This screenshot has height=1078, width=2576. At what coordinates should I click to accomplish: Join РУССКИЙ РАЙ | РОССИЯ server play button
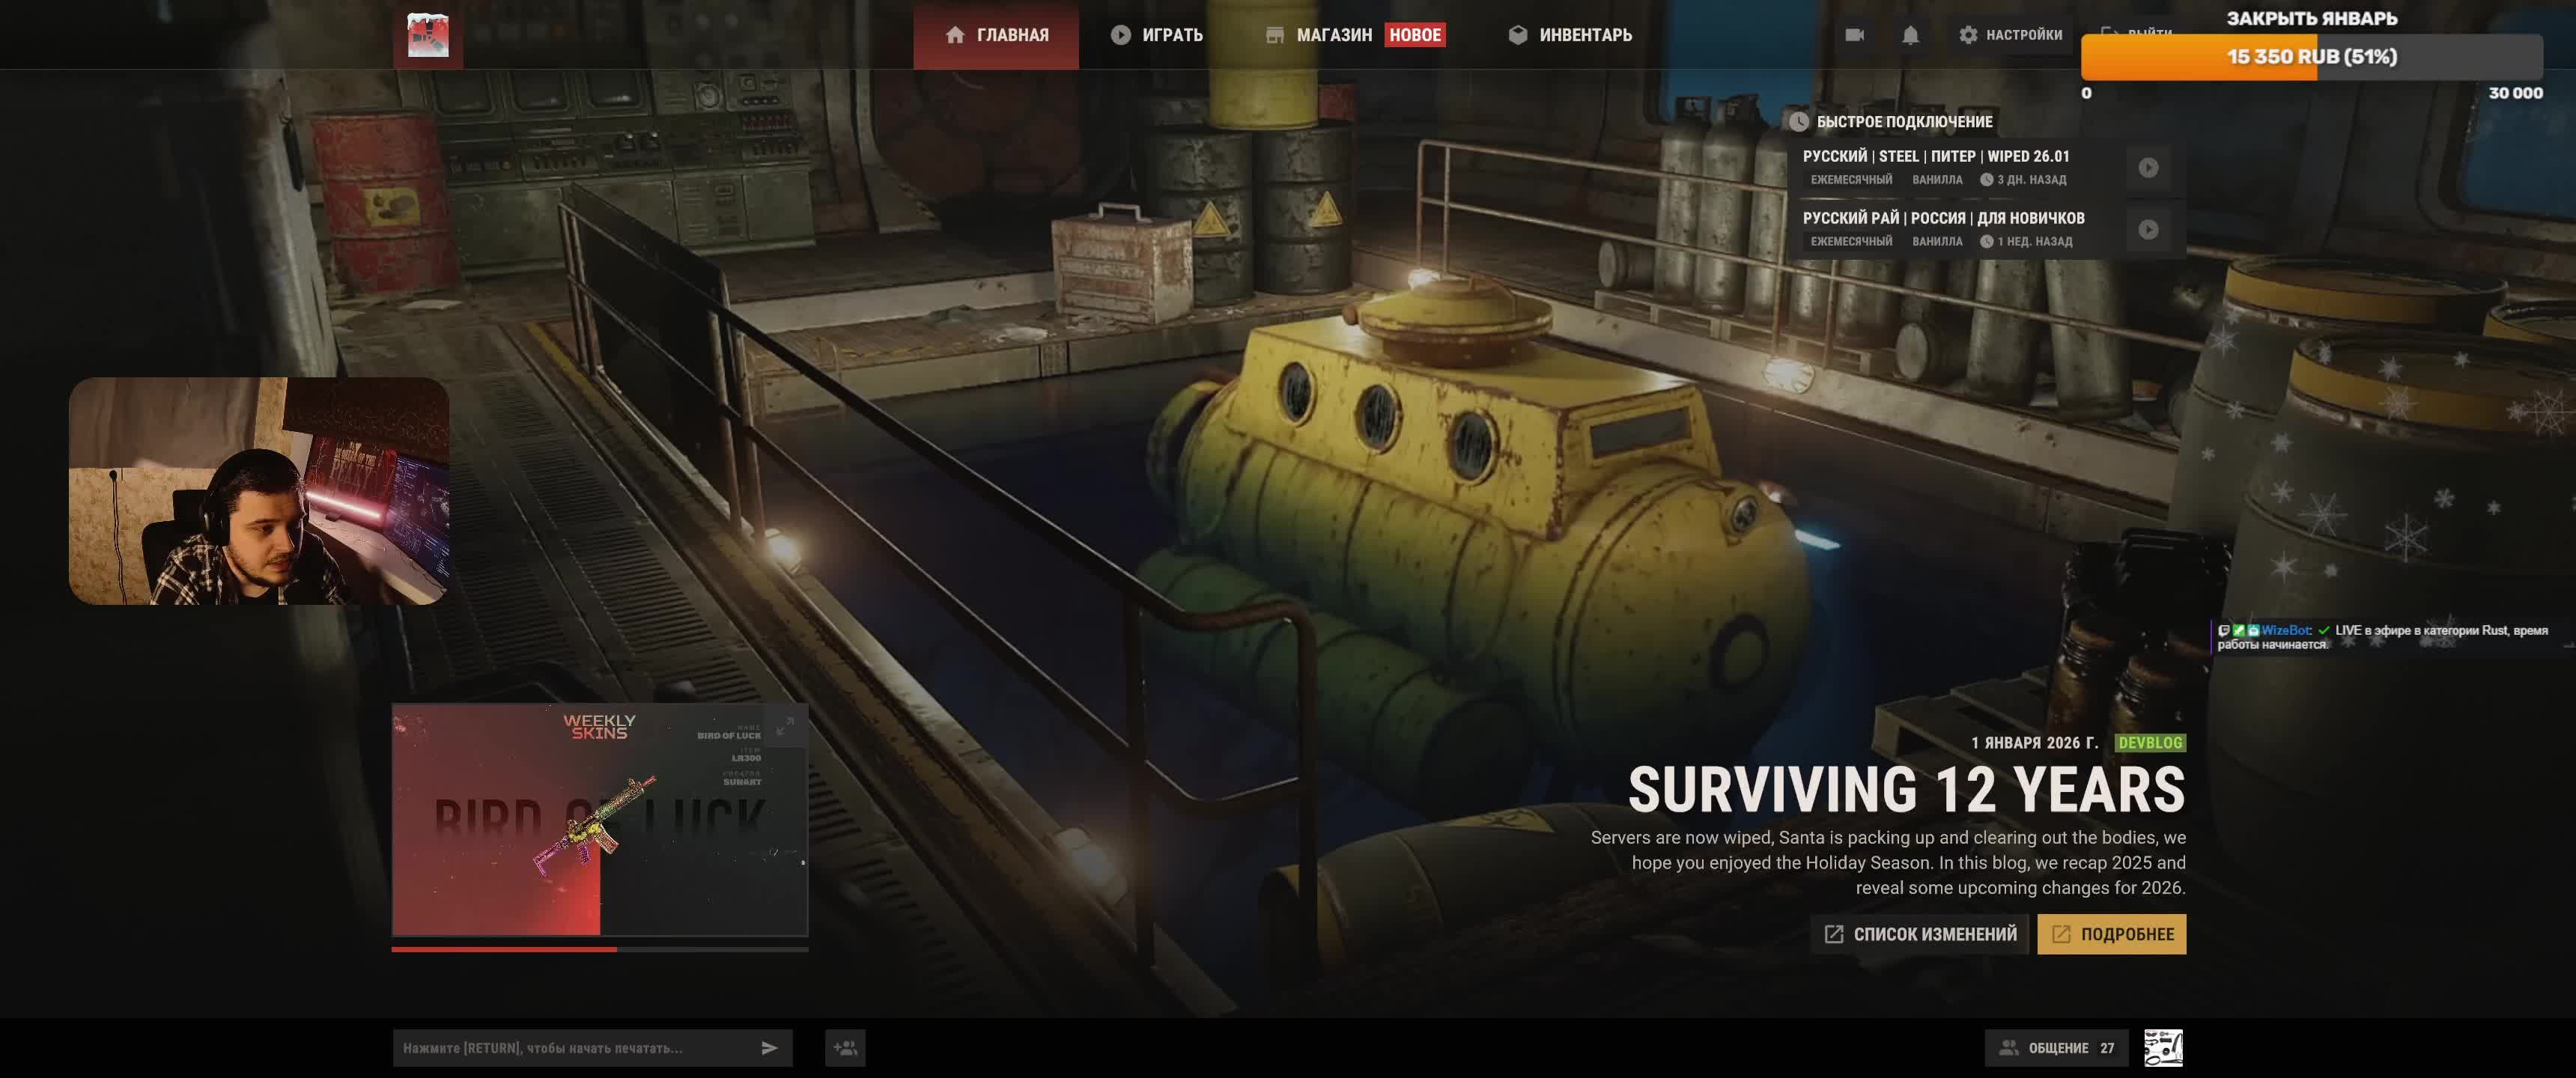[2148, 230]
